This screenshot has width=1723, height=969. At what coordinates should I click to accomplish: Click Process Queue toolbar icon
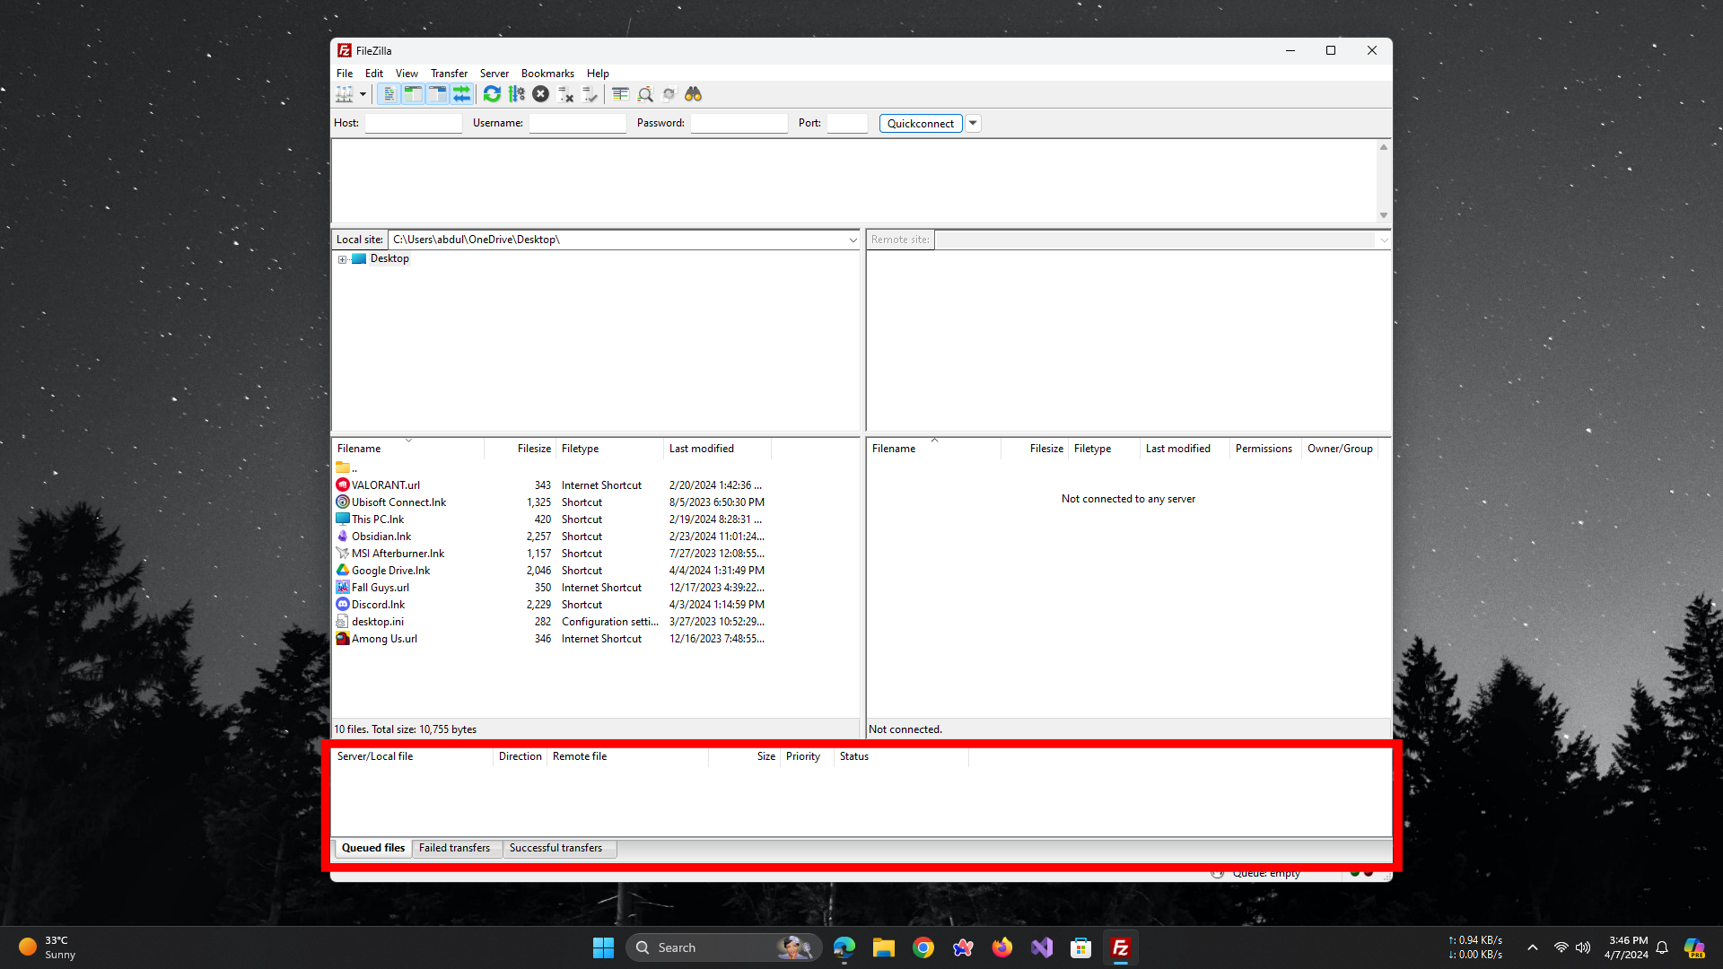516,94
